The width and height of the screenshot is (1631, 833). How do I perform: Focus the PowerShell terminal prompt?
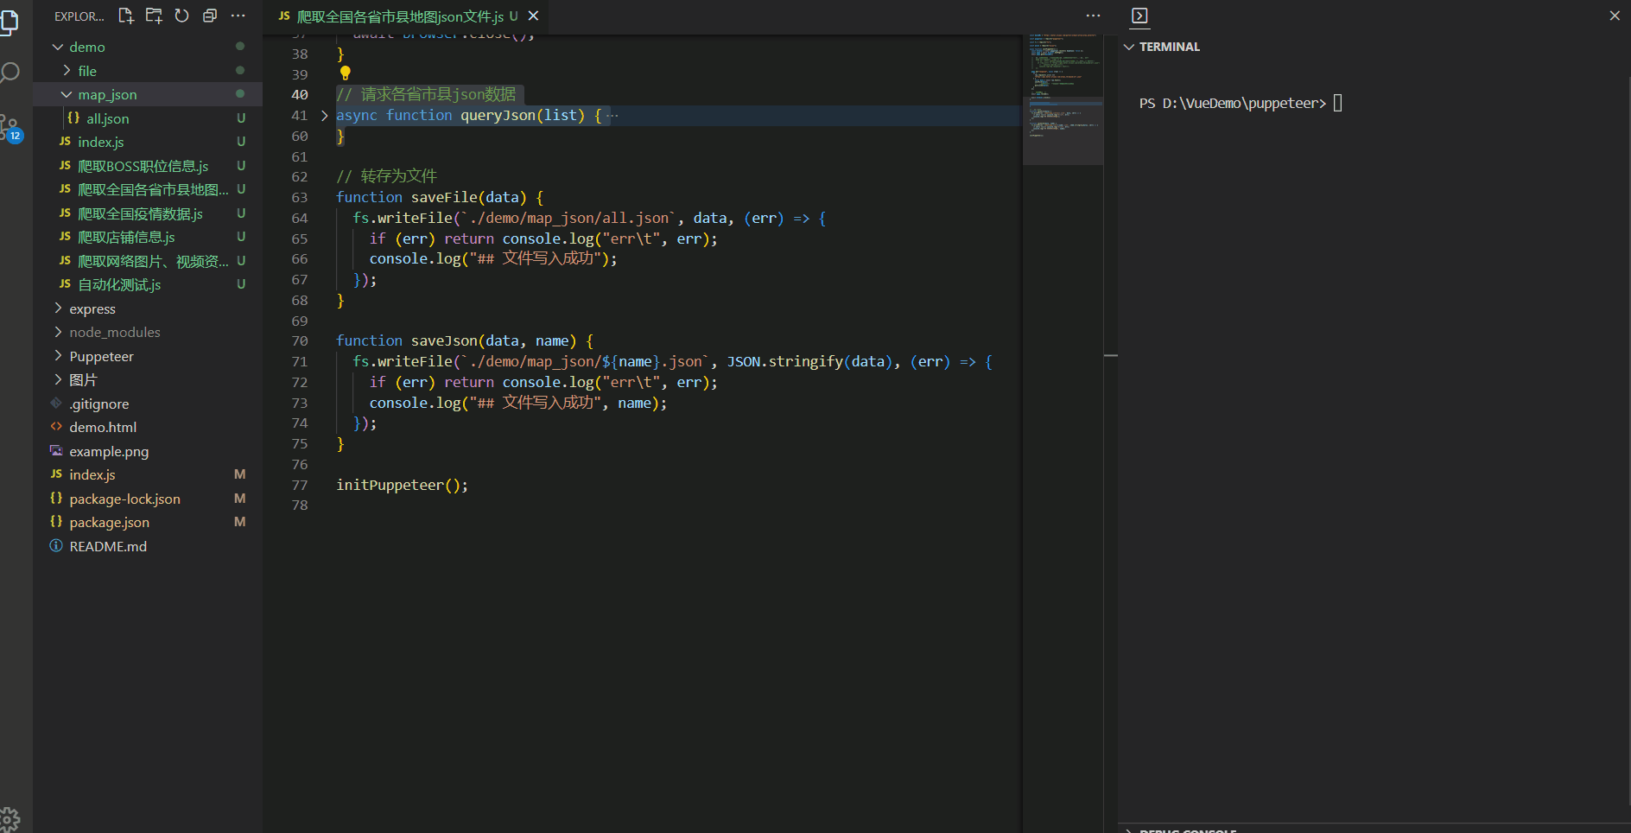point(1240,104)
